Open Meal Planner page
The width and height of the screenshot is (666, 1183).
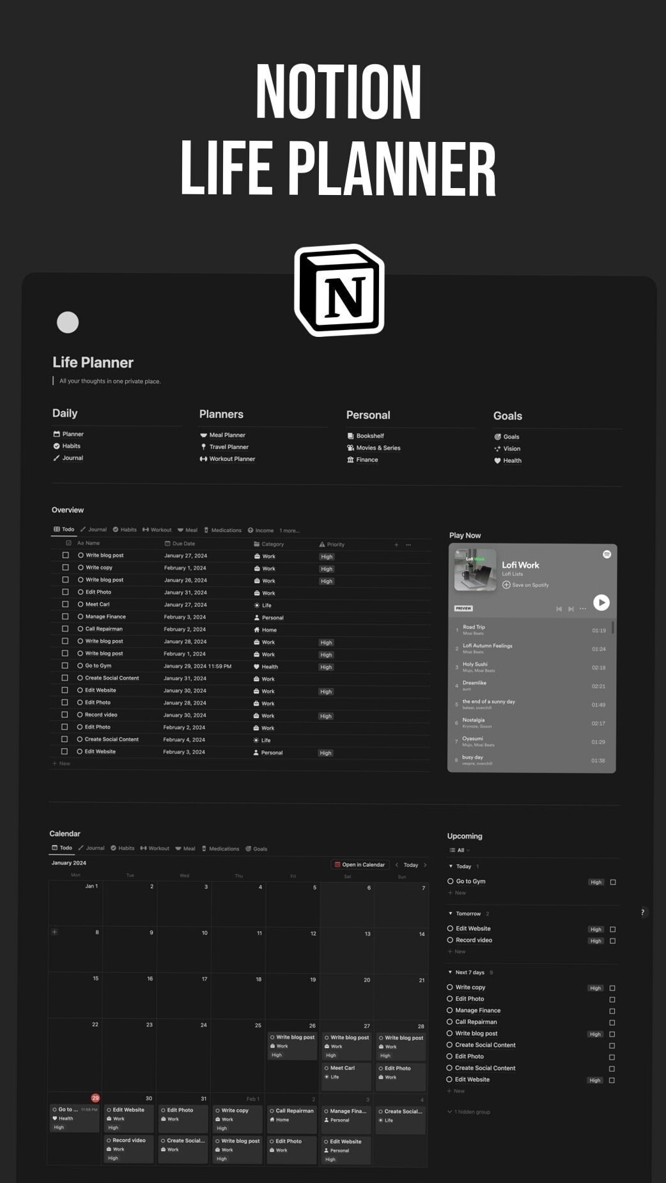[222, 435]
